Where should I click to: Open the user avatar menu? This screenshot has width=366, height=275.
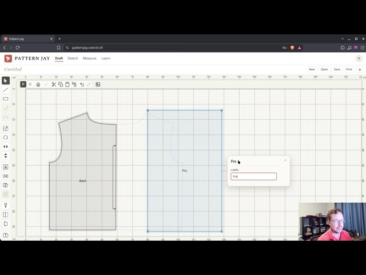[x=359, y=58]
